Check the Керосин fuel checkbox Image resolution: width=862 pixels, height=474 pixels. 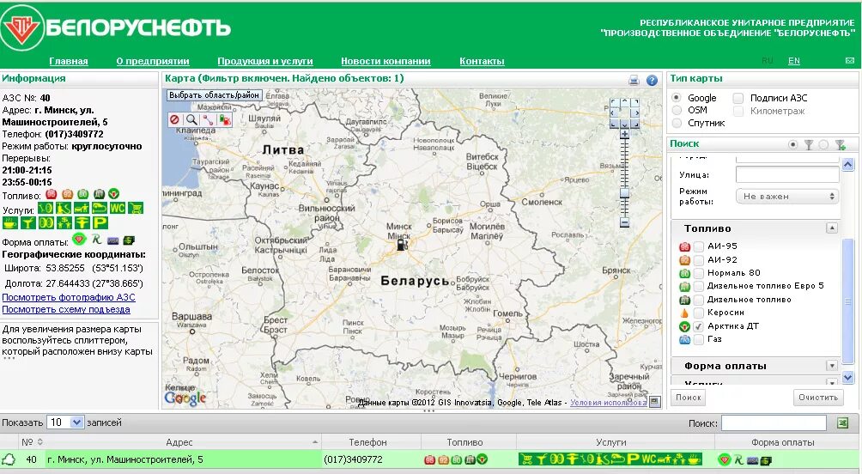pos(698,313)
